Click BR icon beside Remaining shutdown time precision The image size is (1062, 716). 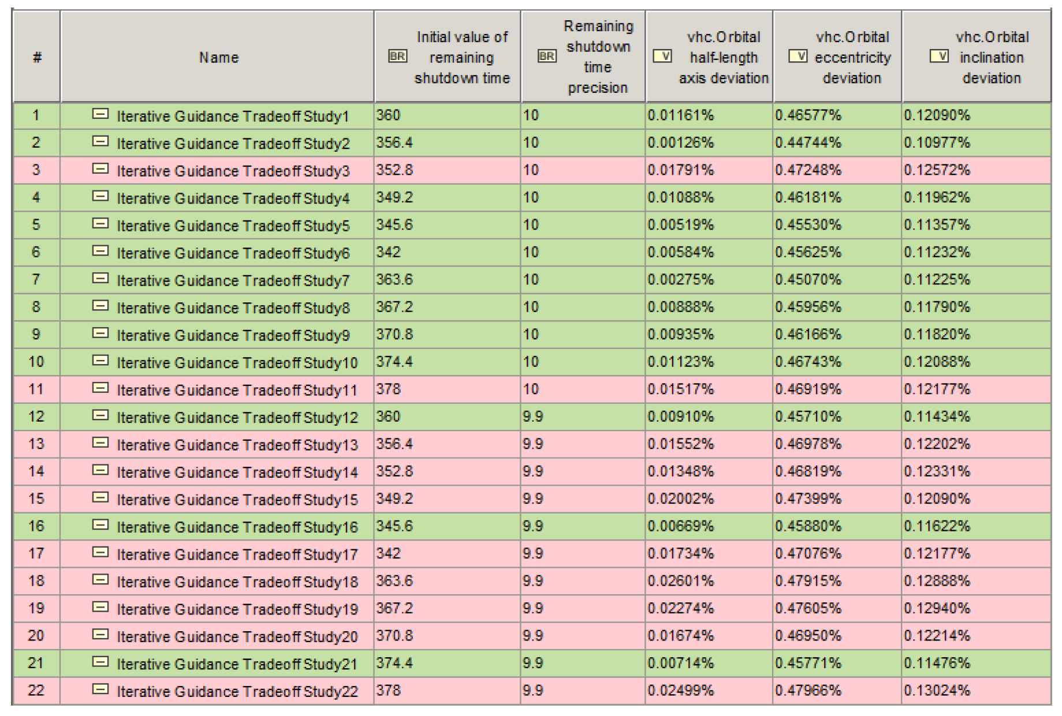(x=546, y=57)
